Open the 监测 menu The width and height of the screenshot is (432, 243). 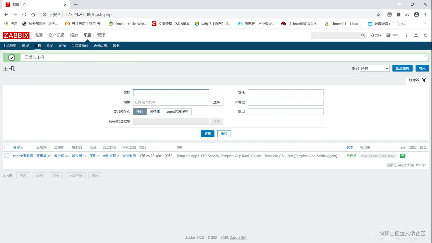pyautogui.click(x=39, y=35)
